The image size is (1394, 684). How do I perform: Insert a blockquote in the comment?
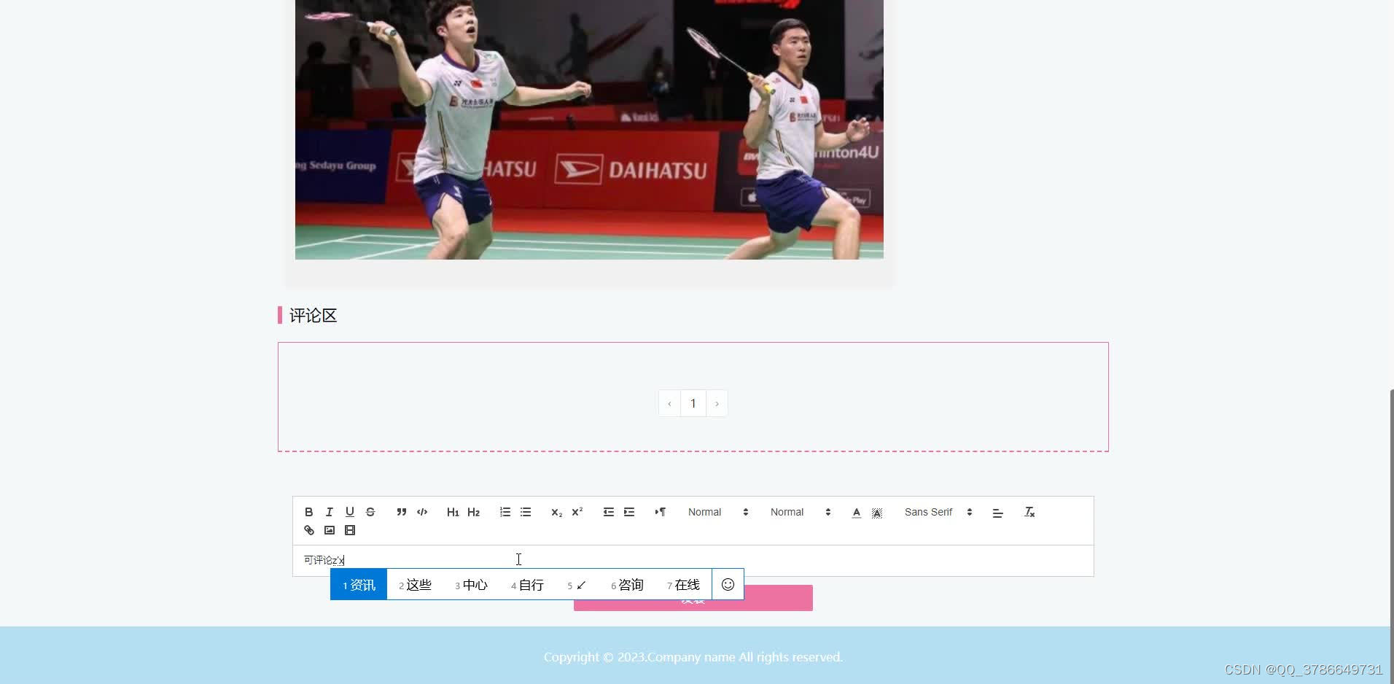(401, 512)
